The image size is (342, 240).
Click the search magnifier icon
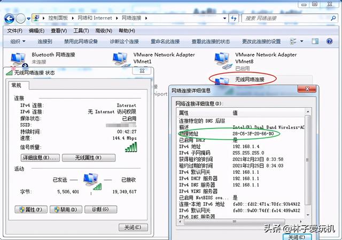tap(333, 18)
